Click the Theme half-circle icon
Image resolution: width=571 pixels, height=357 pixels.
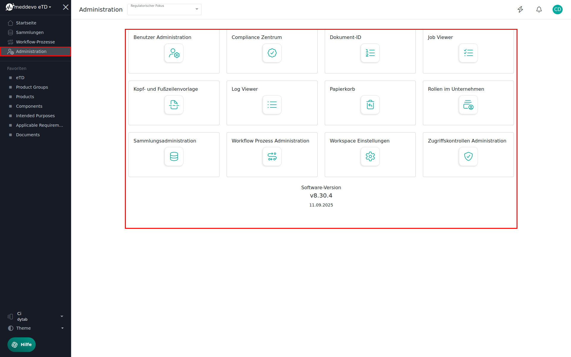click(x=11, y=328)
